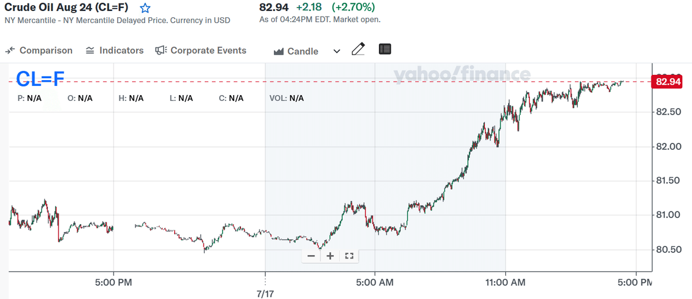The image size is (692, 299).
Task: Add Crude Oil to watchlist with star
Action: [x=145, y=8]
